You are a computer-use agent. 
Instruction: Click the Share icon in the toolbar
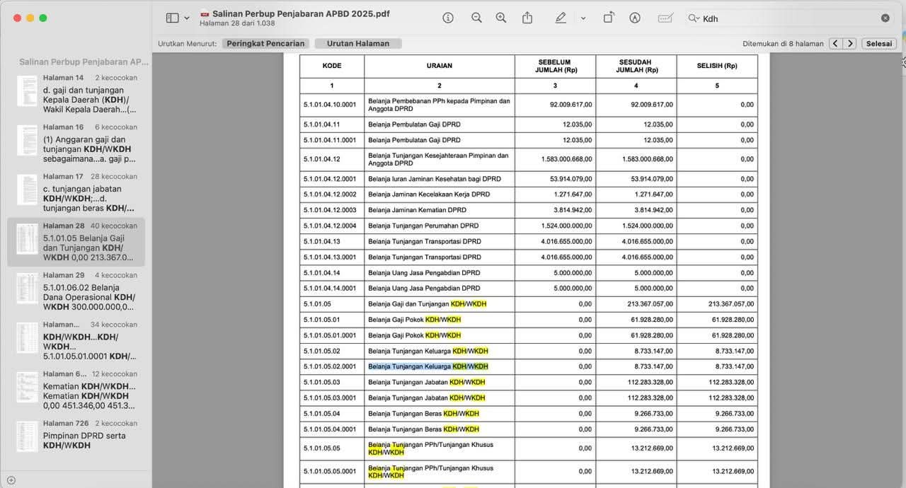527,18
